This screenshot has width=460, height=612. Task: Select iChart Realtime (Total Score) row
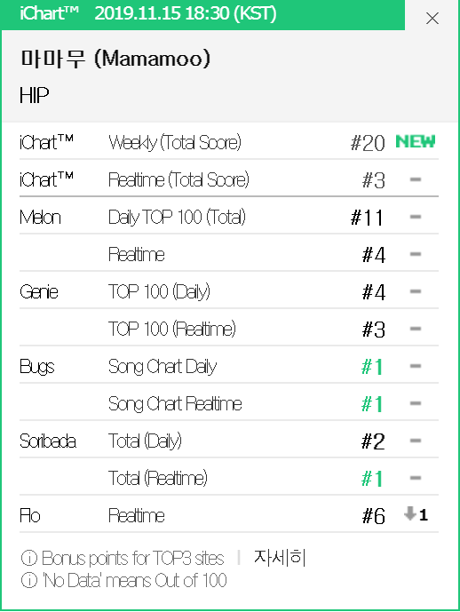[229, 179]
